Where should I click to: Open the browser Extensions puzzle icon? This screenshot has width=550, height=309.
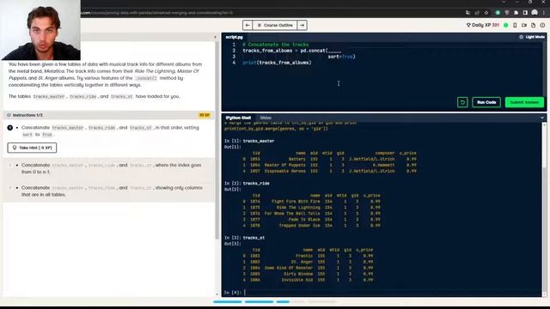(516, 13)
